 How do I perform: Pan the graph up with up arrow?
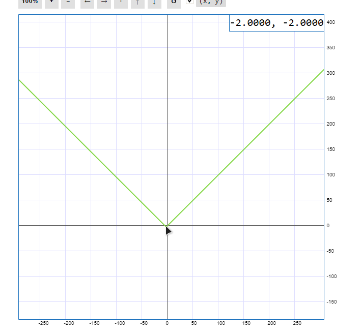pyautogui.click(x=137, y=3)
